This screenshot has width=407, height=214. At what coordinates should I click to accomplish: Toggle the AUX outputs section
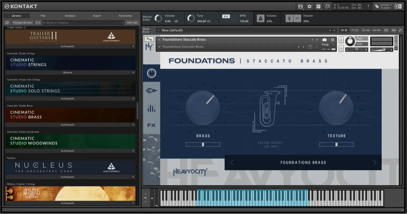pyautogui.click(x=394, y=30)
